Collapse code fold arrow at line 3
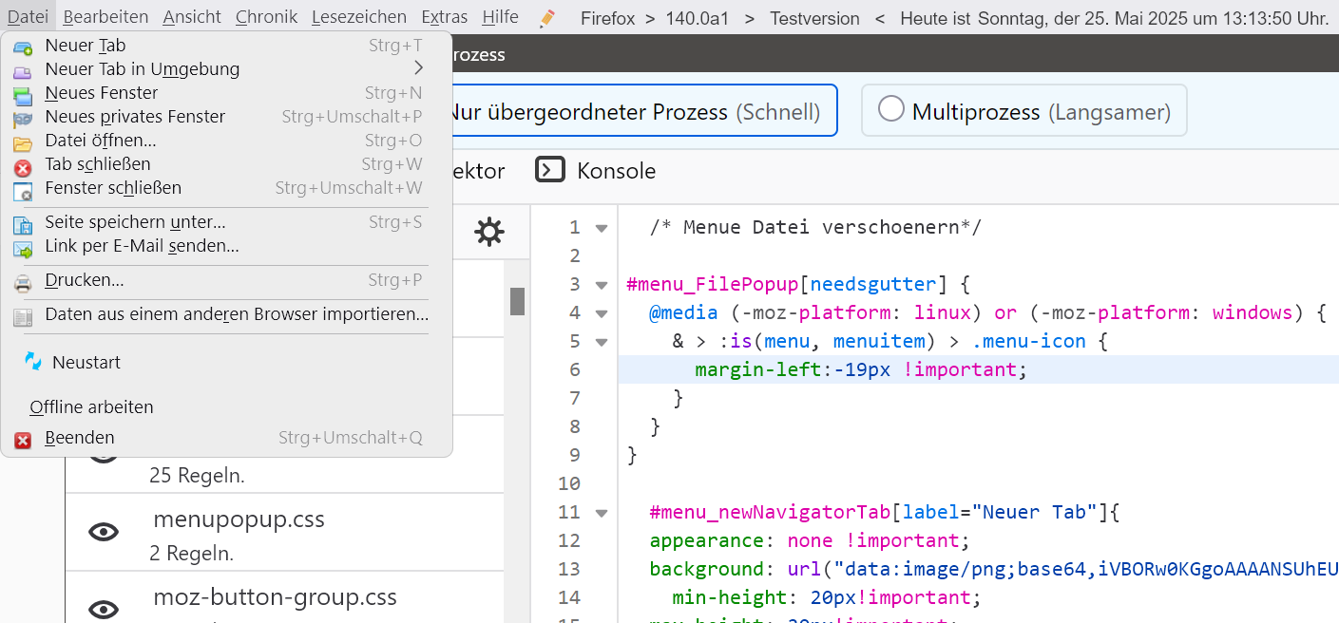 [x=601, y=285]
